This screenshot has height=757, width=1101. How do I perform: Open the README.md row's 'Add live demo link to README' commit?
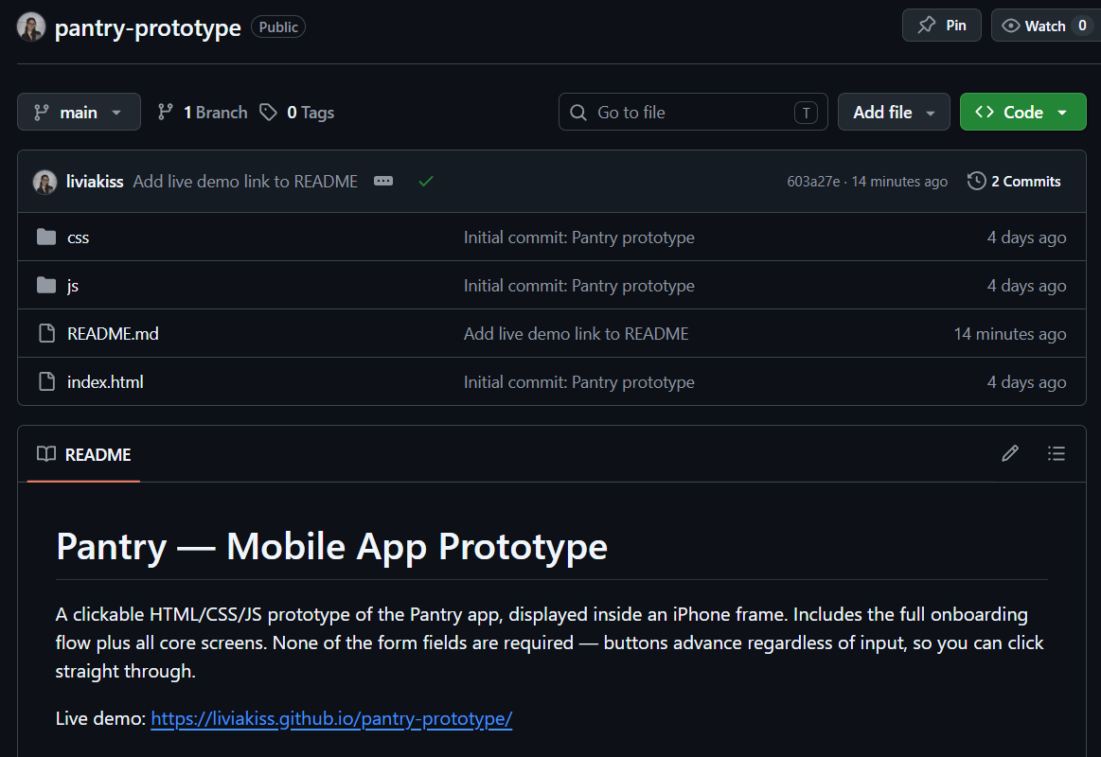click(577, 333)
